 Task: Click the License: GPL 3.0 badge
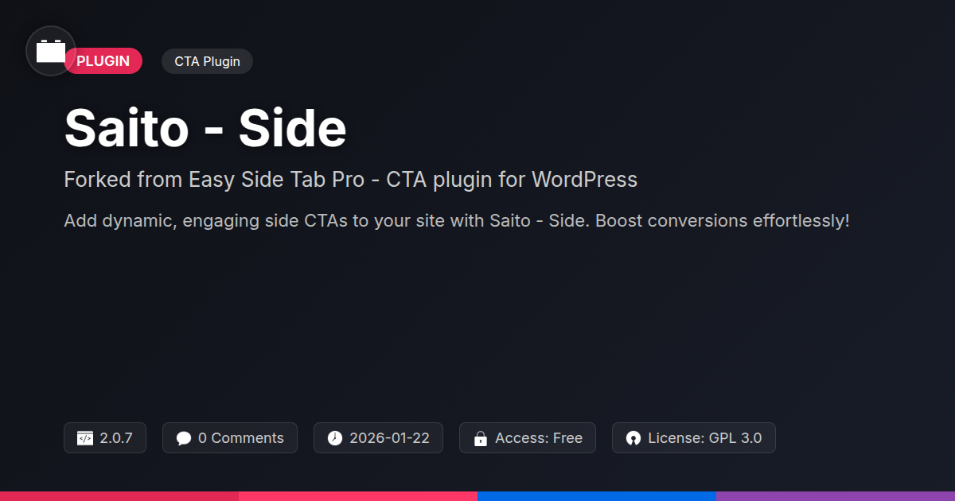point(694,438)
